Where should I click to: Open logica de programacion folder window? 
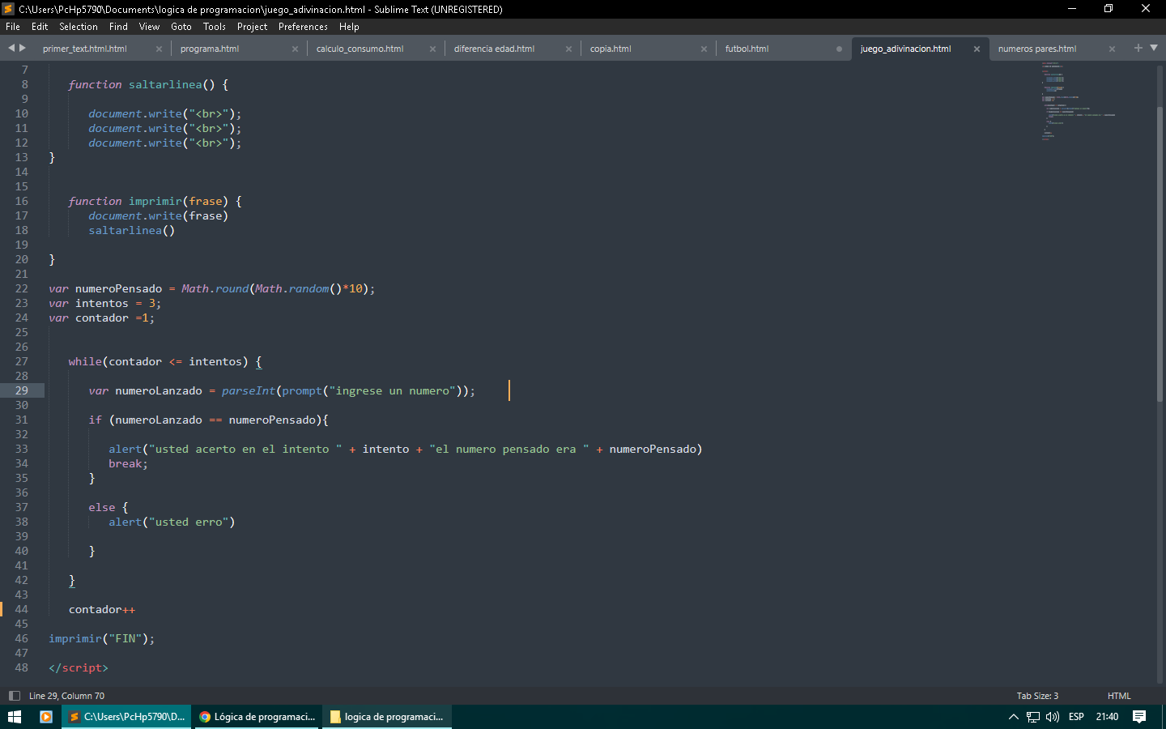point(387,717)
